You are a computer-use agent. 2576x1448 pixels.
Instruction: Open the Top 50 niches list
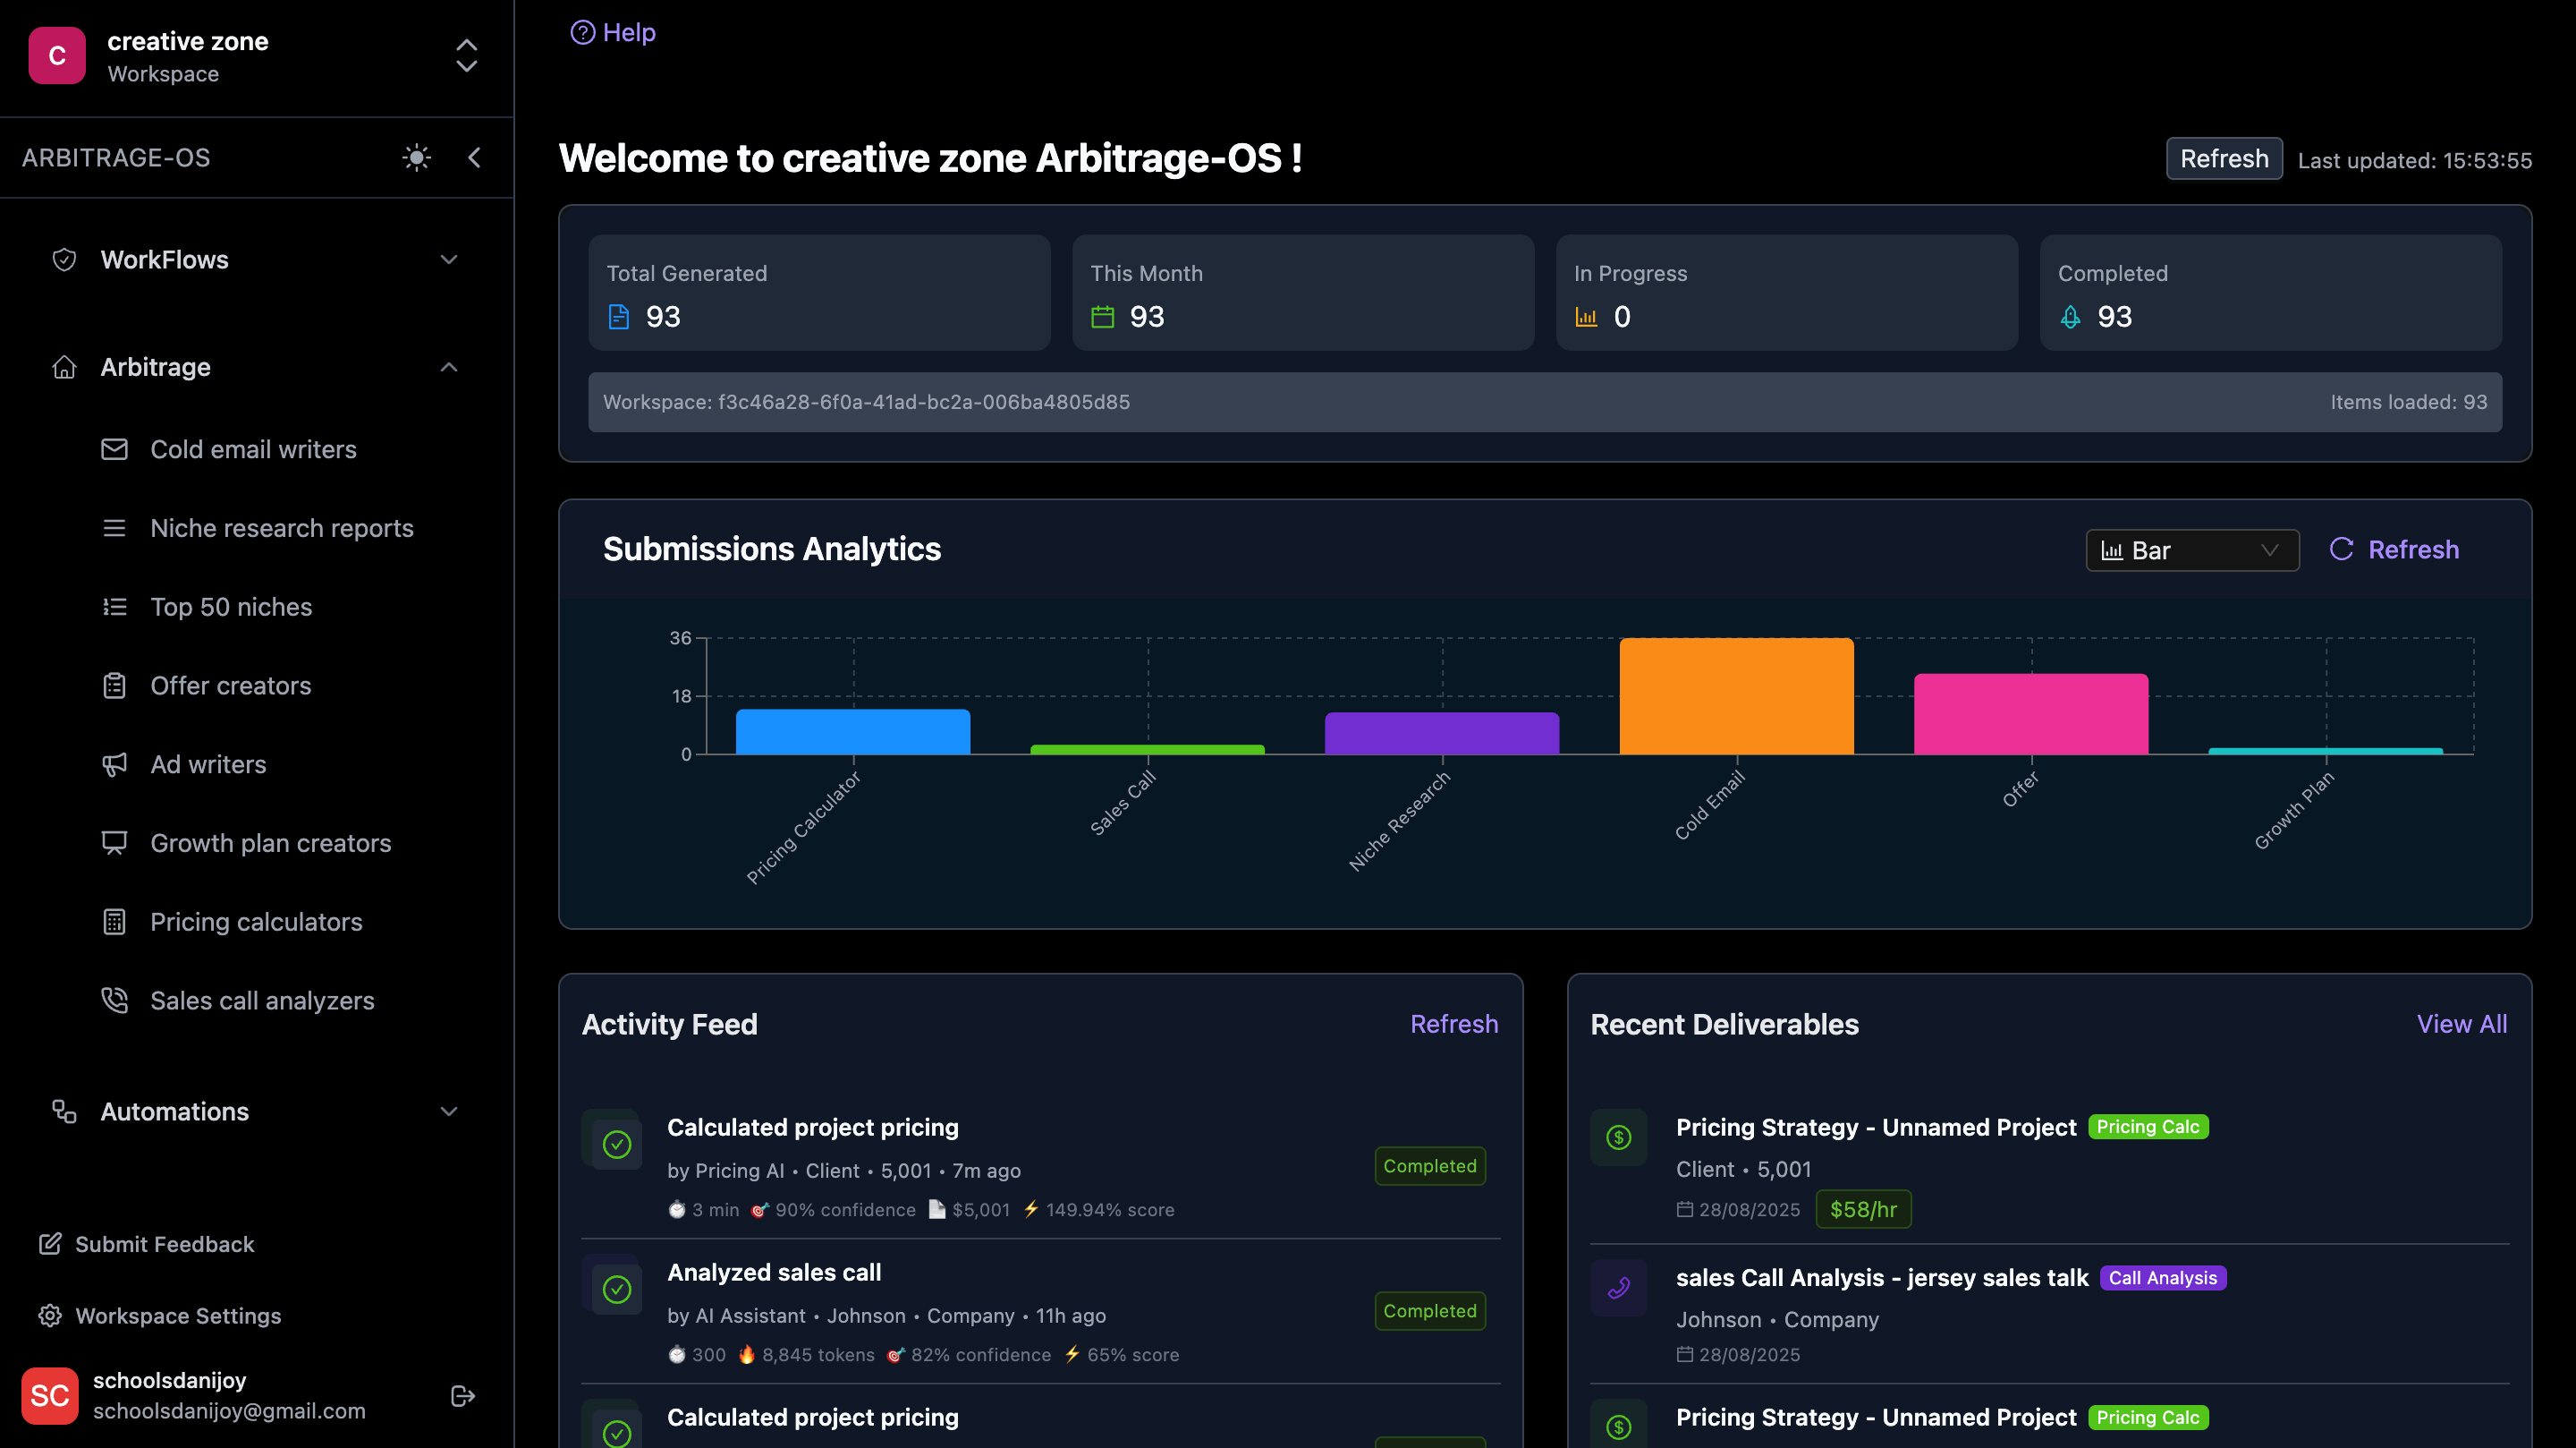231,607
